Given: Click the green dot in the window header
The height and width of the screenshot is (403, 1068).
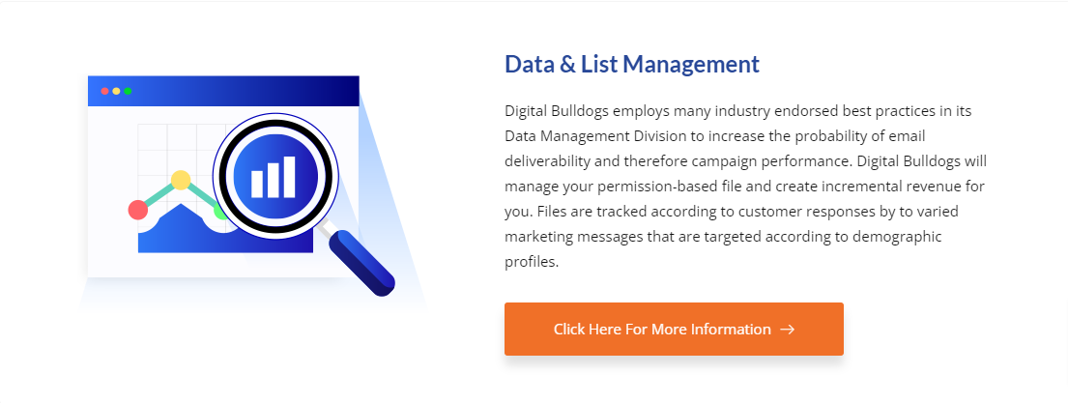Looking at the screenshot, I should (x=128, y=91).
